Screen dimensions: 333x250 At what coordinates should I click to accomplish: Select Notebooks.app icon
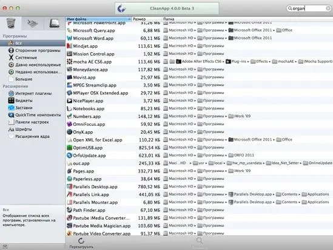pyautogui.click(x=69, y=109)
